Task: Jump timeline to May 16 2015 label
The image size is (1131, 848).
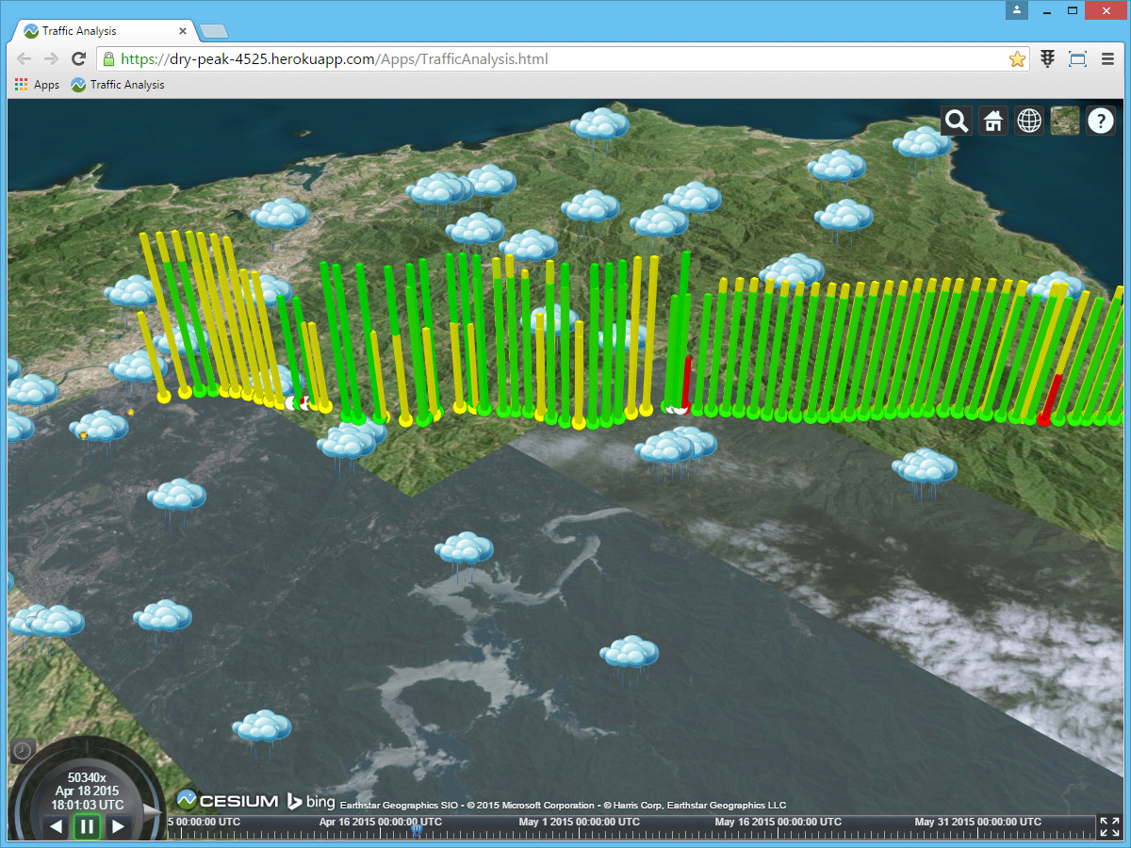Action: (x=777, y=823)
